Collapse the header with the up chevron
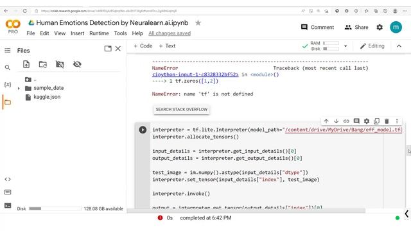This screenshot has height=231, width=411. coord(399,46)
